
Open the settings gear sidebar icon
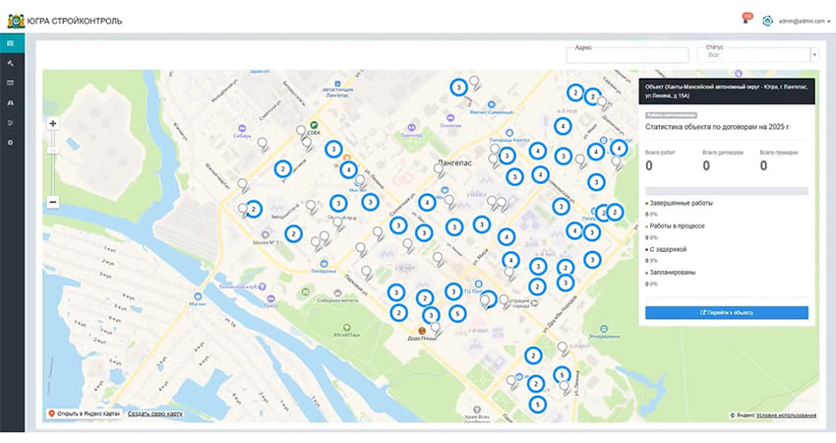pos(10,143)
